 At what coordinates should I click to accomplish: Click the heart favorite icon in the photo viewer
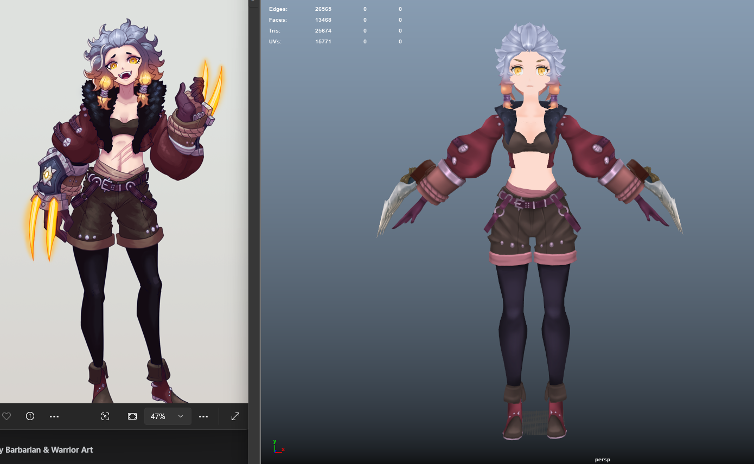coord(7,416)
